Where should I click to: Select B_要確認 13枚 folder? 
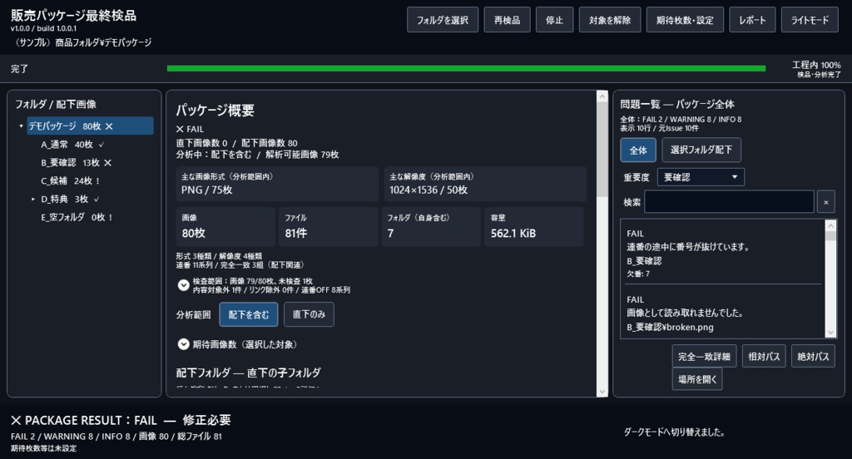click(x=70, y=162)
